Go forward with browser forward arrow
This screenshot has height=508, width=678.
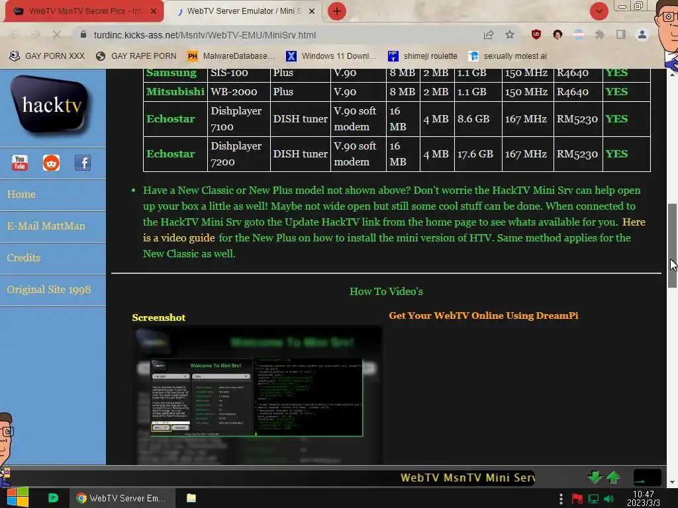point(36,34)
